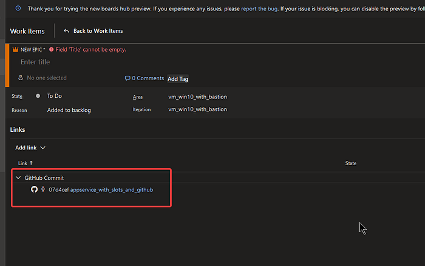Click the back arrow icon
The image size is (425, 266).
[x=66, y=31]
